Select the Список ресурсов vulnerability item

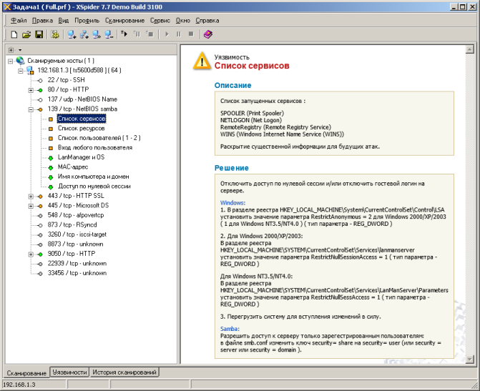[81, 128]
